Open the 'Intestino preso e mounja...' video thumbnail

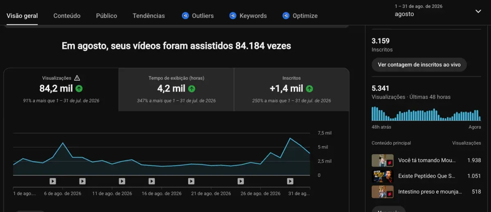(383, 192)
